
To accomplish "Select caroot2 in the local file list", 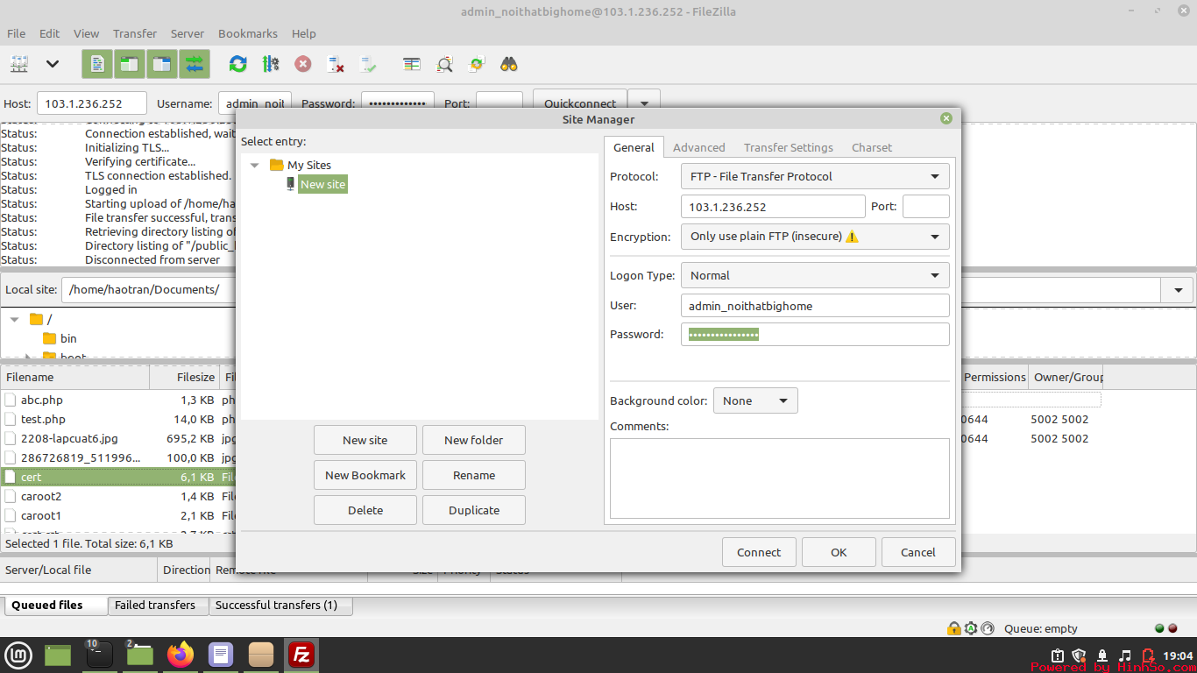I will click(41, 496).
